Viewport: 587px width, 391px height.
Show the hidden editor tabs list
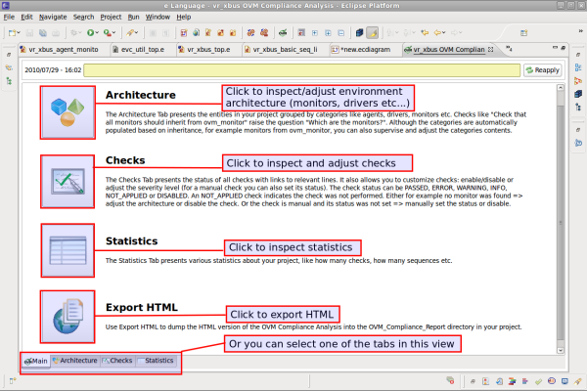509,49
